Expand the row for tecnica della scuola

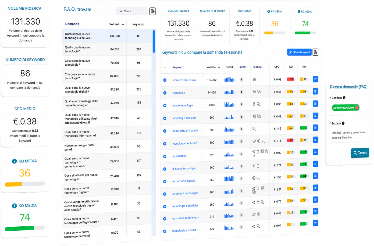pyautogui.click(x=165, y=80)
